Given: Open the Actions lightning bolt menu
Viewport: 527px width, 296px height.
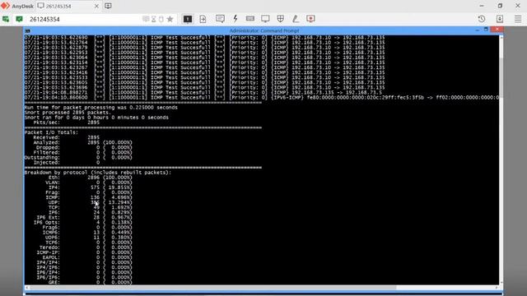Looking at the screenshot, I should coord(236,19).
